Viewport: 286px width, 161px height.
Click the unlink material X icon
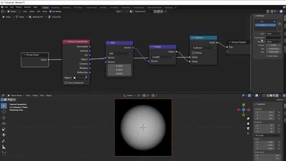tap(162, 11)
